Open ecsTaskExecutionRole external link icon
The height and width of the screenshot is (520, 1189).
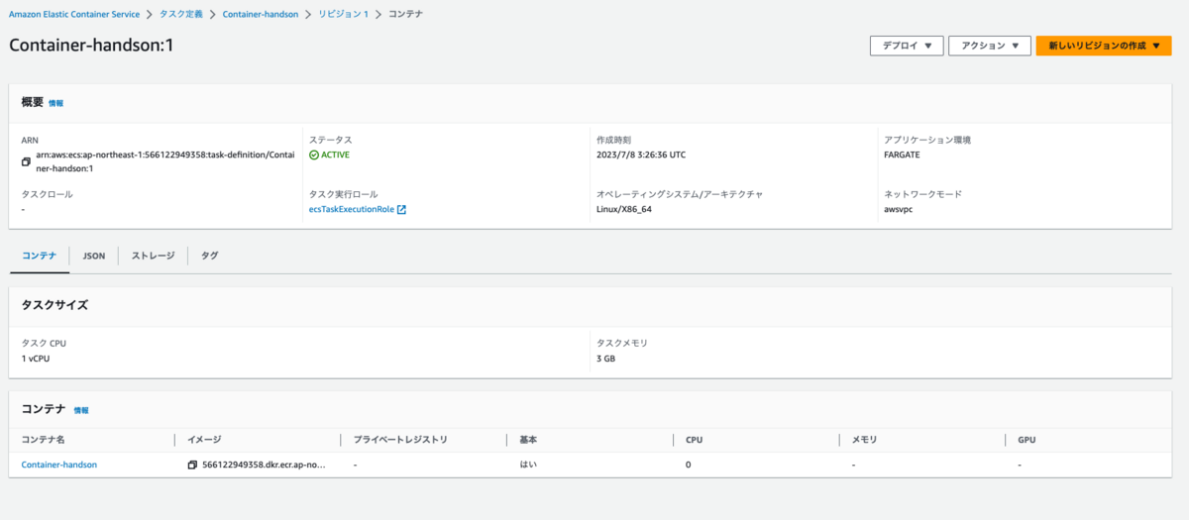(401, 209)
